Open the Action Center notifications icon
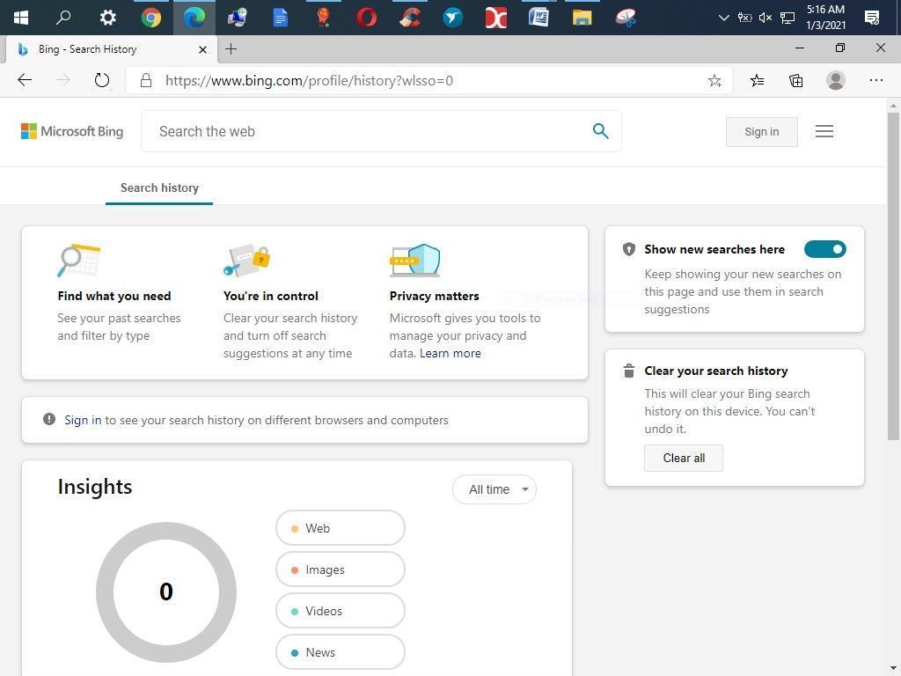The image size is (901, 676). pos(872,18)
